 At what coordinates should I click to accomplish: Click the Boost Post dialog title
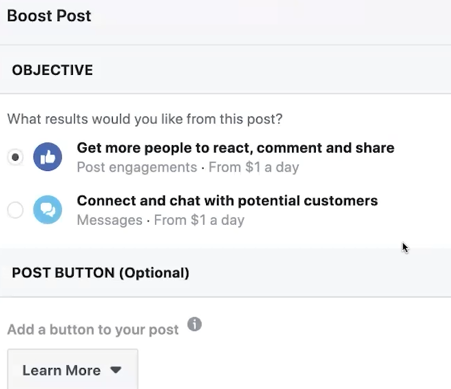point(49,16)
